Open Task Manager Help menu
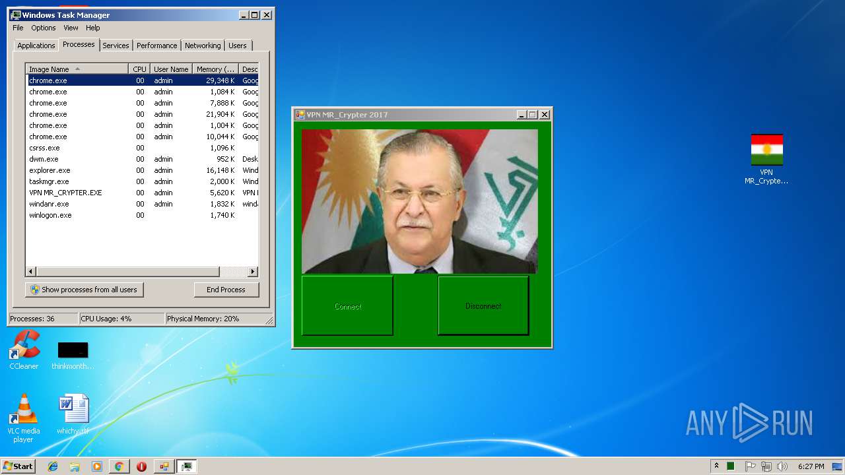 pos(93,28)
